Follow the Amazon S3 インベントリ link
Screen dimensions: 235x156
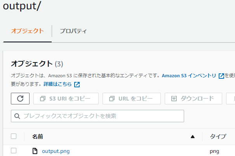pyautogui.click(x=189, y=76)
